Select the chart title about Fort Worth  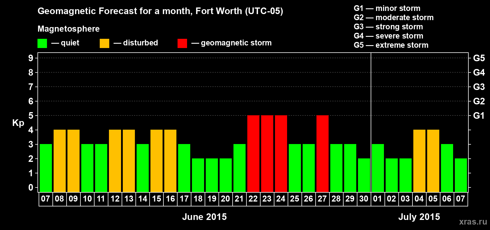click(x=160, y=11)
